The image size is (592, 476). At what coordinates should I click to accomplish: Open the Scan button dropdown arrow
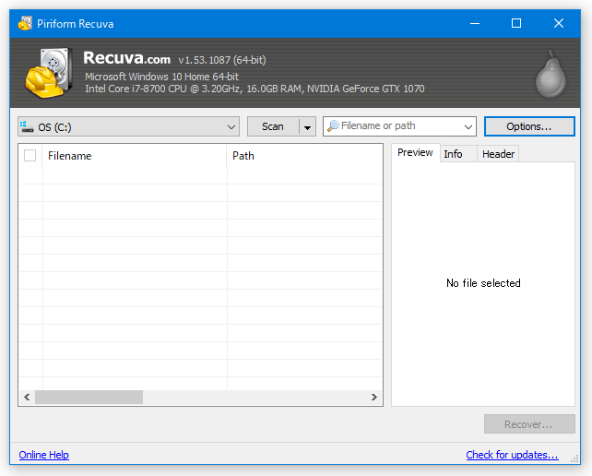coord(307,126)
